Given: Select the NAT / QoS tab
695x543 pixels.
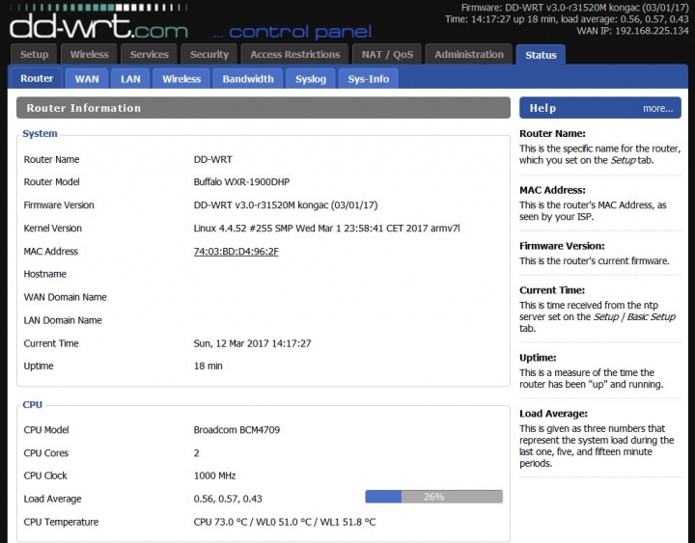Looking at the screenshot, I should coord(387,54).
